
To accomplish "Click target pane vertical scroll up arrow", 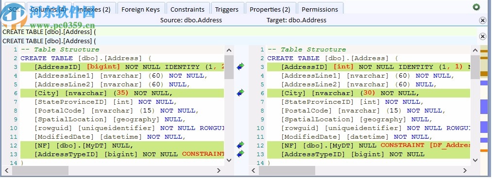I will (475, 50).
